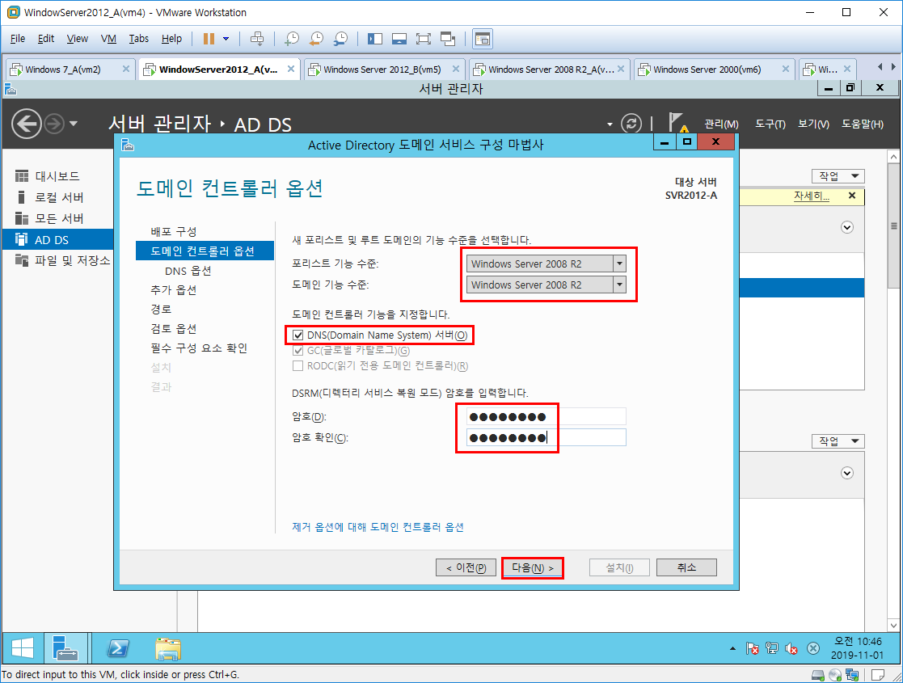Click the notifications flag with warning icon
Viewport: 903px width, 683px height.
pos(678,123)
